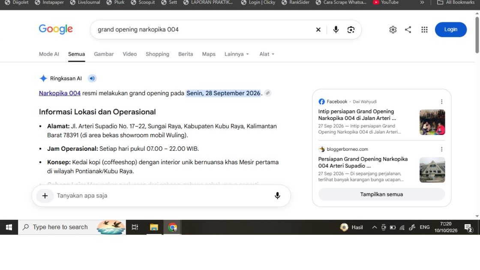Open Intip persiapan Grand Opening Facebook result
Image resolution: width=480 pixels, height=270 pixels.
coord(357,115)
